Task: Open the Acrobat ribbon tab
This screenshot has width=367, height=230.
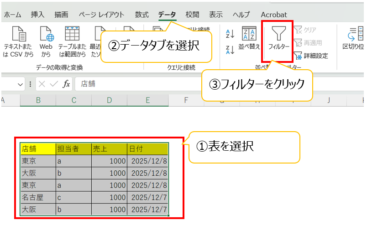Action: pyautogui.click(x=274, y=15)
